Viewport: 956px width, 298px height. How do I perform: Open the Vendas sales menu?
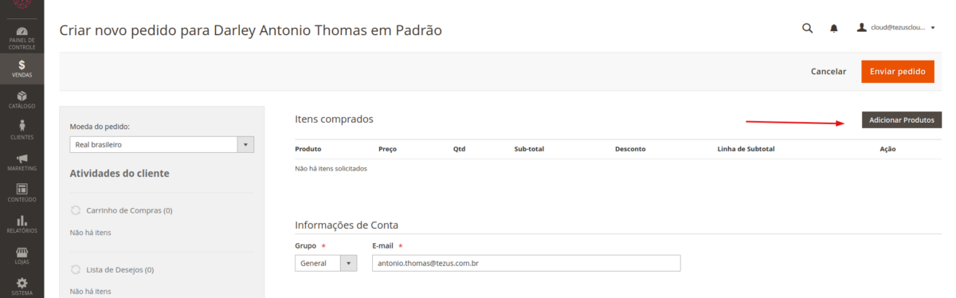coord(22,69)
